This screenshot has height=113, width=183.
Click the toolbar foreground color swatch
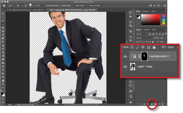point(2,94)
